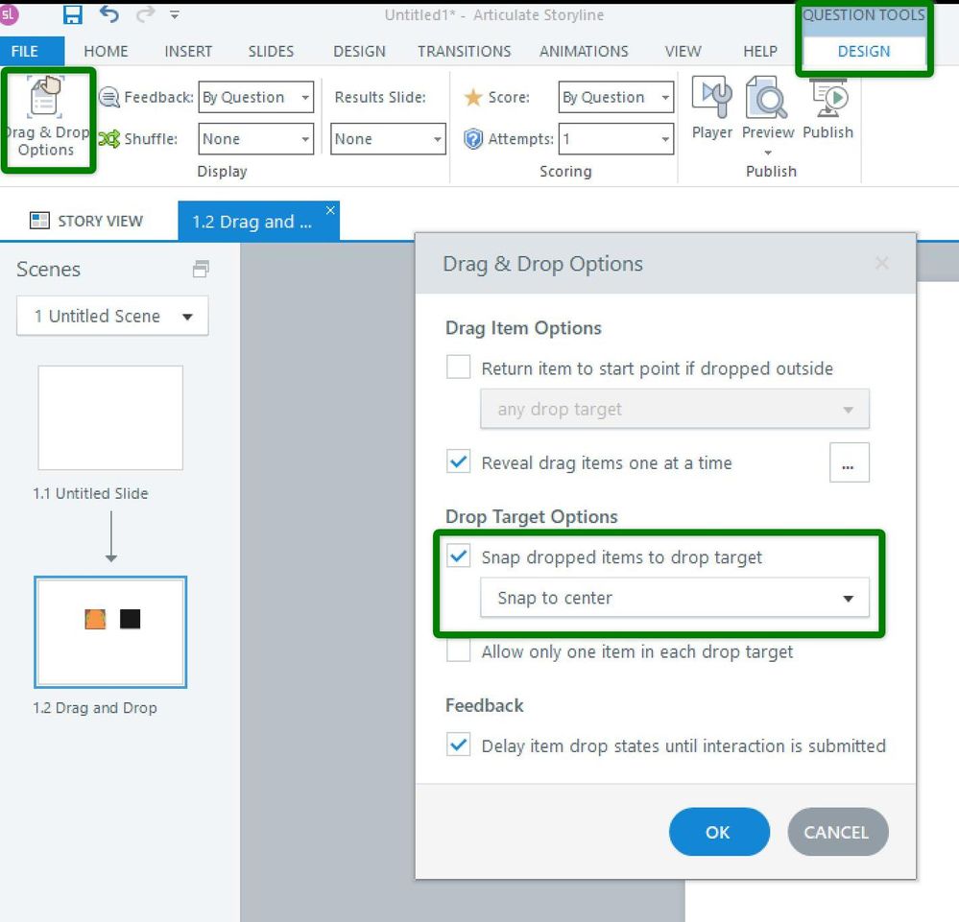
Task: Open the Untitled Scene selector
Action: 112,316
